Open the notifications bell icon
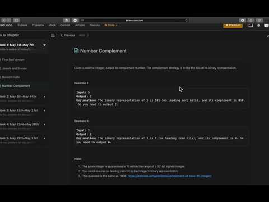The image size is (269, 202). point(258,25)
